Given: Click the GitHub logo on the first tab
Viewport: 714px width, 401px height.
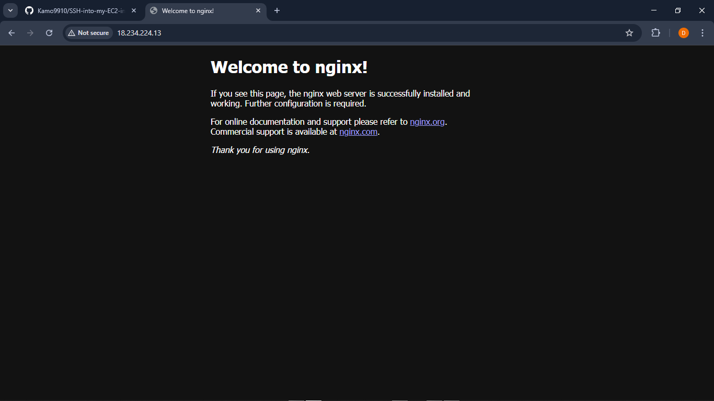Looking at the screenshot, I should click(29, 10).
